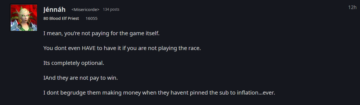This screenshot has height=105, width=360.
Task: Open the 12h post timestamp
Action: tap(352, 7)
